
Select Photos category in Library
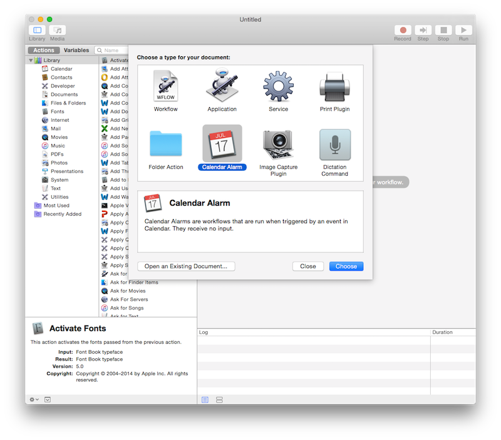point(59,163)
